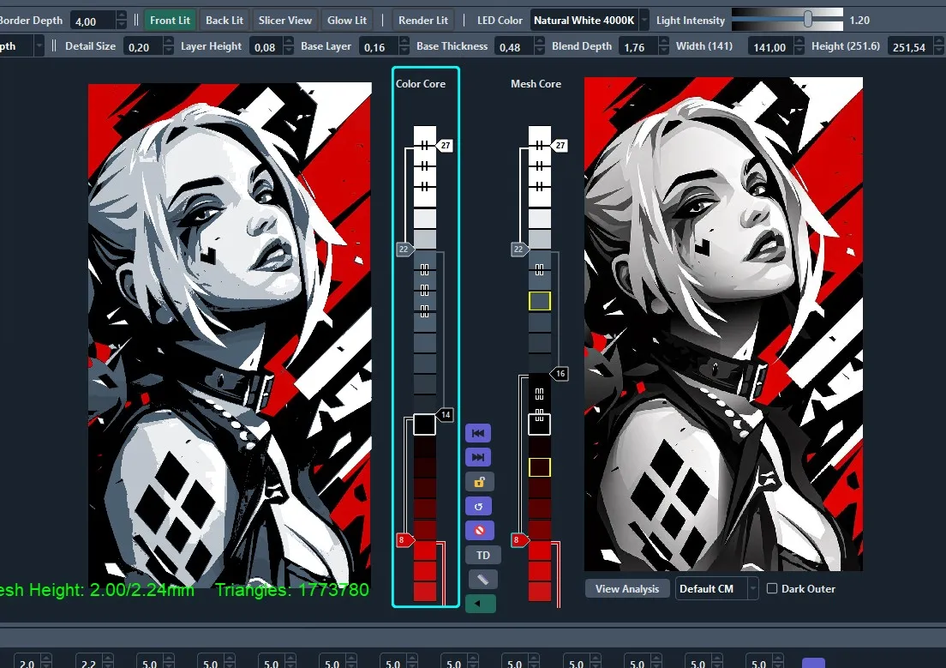Click the skip-to-start button between the cores
The height and width of the screenshot is (668, 946).
pyautogui.click(x=478, y=433)
